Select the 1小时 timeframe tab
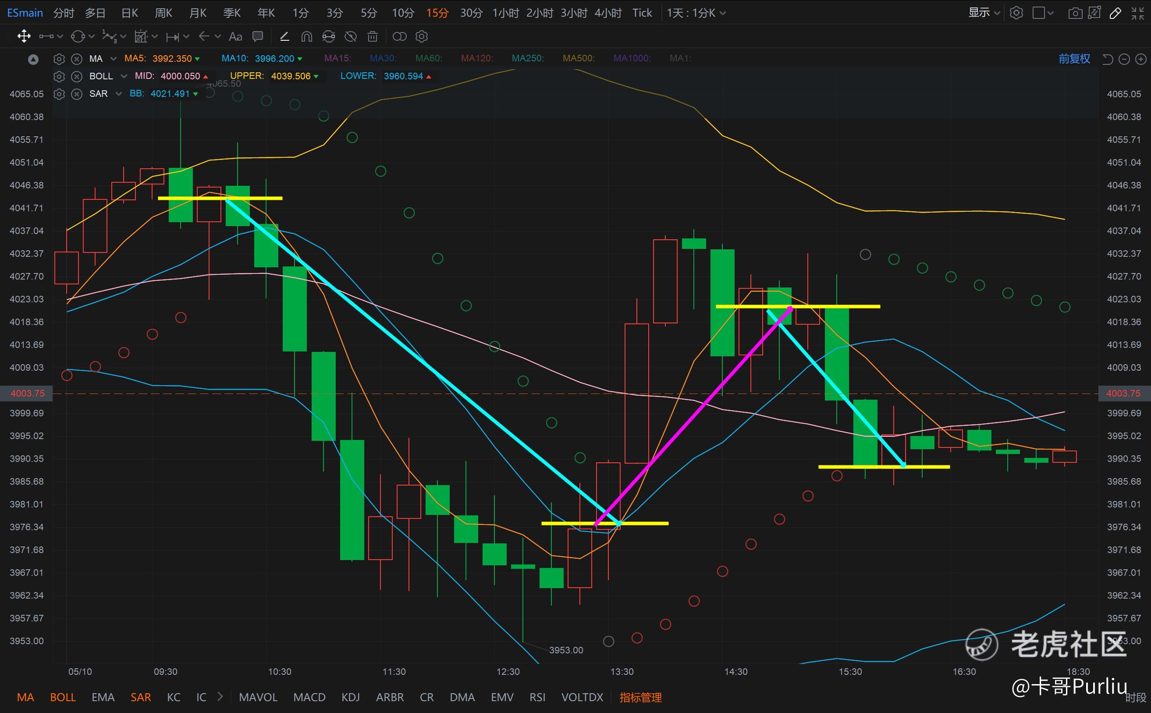 (x=505, y=13)
